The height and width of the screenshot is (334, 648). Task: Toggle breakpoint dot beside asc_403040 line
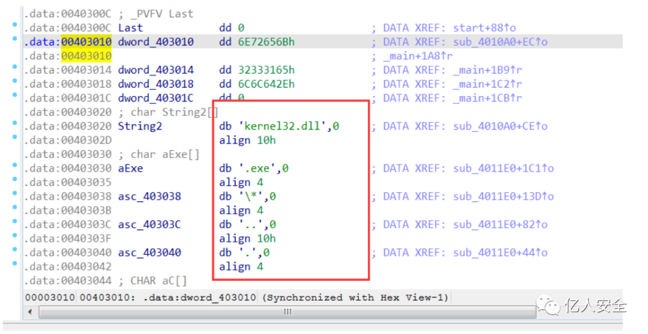click(x=15, y=249)
